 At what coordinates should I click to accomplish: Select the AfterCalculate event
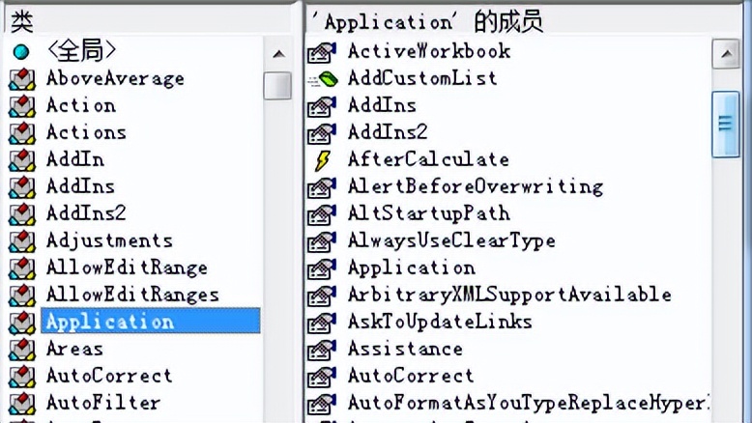tap(429, 159)
